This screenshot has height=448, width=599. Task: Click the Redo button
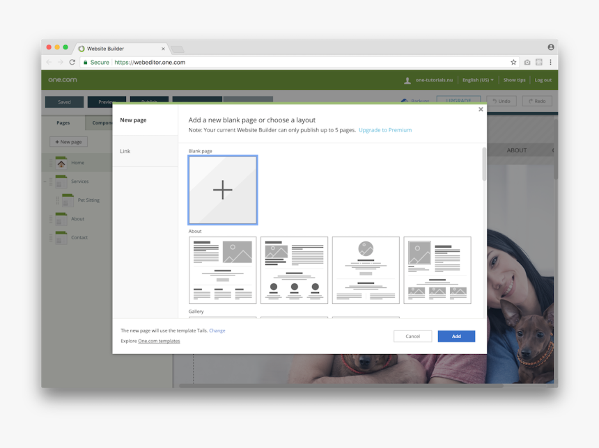click(x=537, y=101)
